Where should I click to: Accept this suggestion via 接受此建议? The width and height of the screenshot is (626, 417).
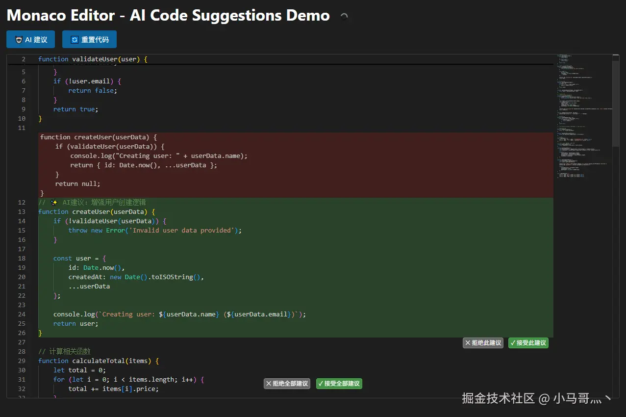[x=528, y=343]
